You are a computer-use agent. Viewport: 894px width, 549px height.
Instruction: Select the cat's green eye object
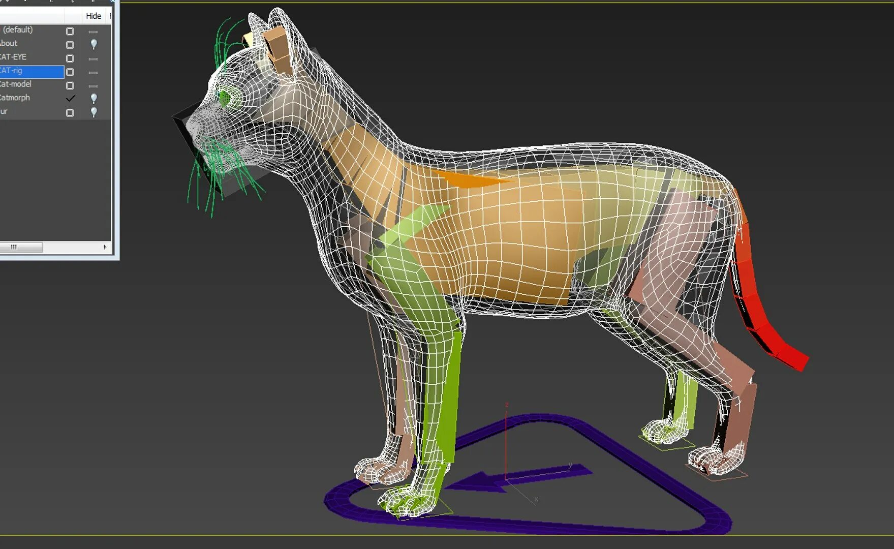click(x=225, y=98)
